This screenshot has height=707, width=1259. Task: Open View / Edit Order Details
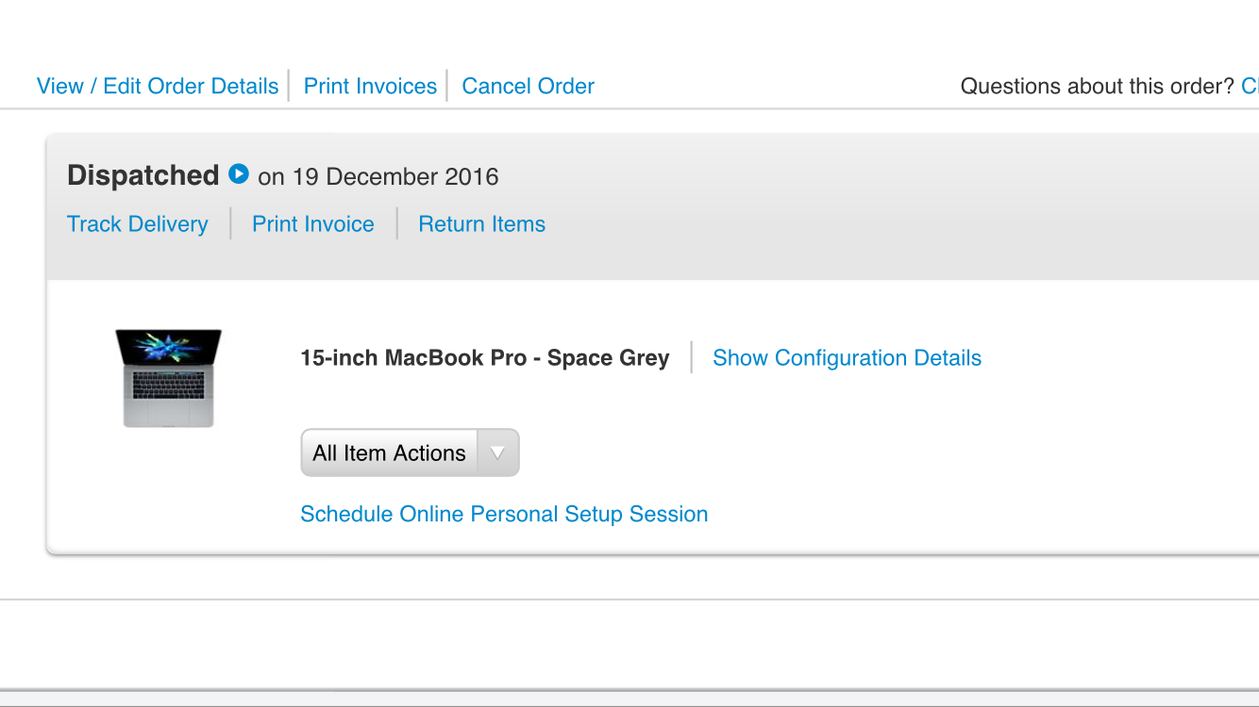click(158, 86)
